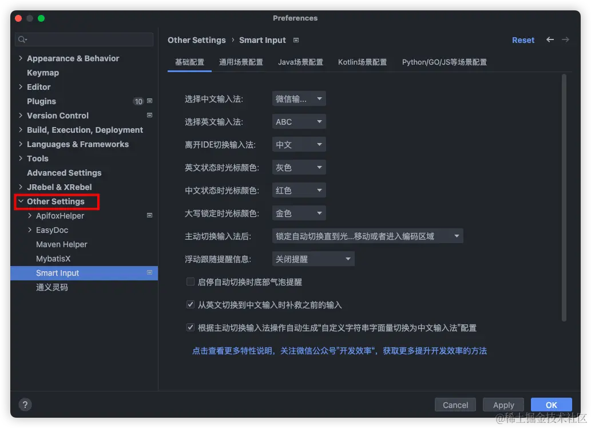Click the project icon next to Smart Input breadcrumb
The width and height of the screenshot is (591, 428).
point(296,41)
